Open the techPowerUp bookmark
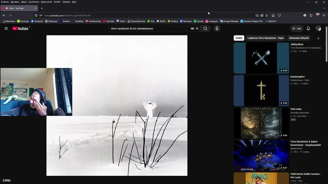328x184 pixels. tap(93, 21)
